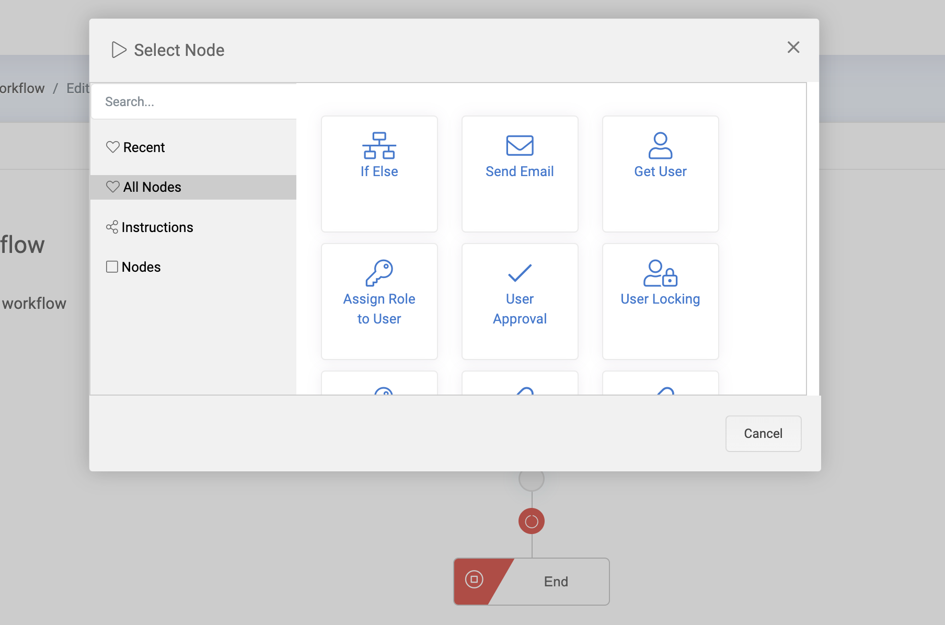Choose the User Approval checkmark icon
945x625 pixels.
click(x=520, y=273)
